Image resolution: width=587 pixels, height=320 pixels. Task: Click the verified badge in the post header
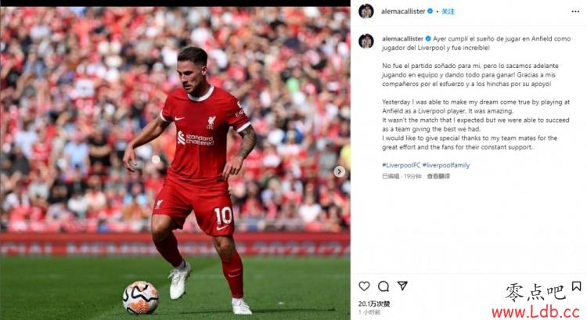430,11
